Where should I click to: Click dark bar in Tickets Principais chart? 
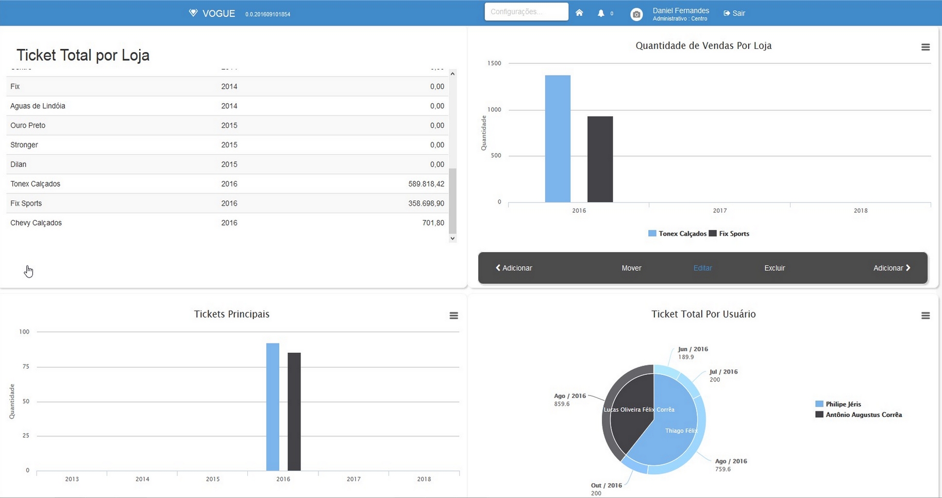294,411
